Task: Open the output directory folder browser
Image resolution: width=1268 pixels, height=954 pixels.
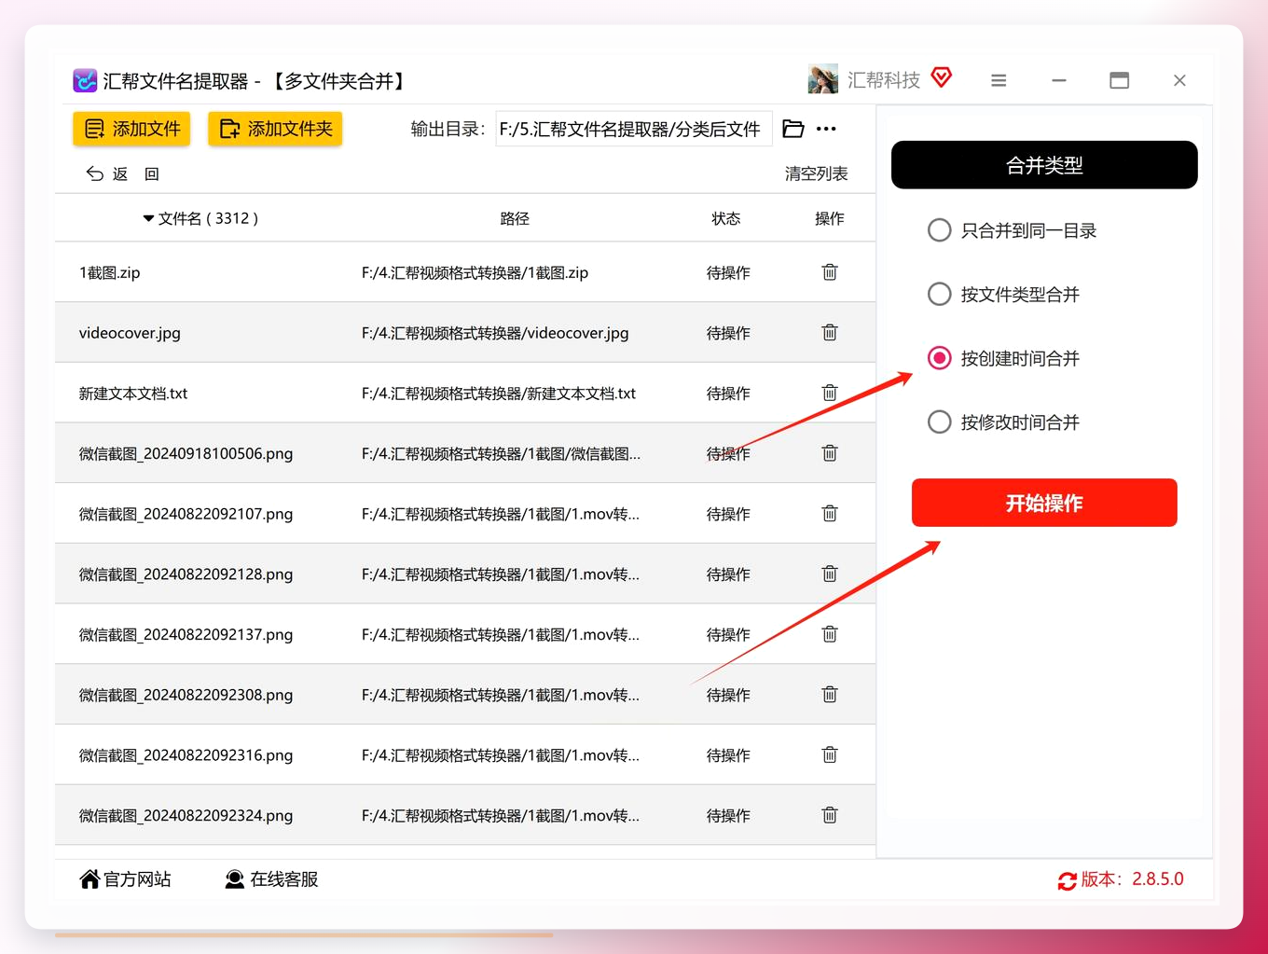Action: [x=793, y=129]
